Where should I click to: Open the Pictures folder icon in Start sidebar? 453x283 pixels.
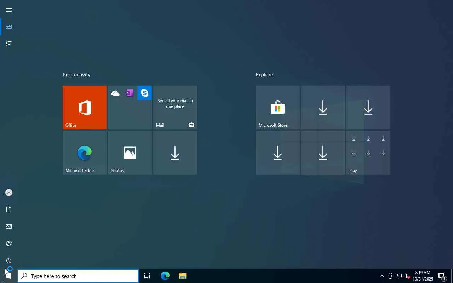[x=9, y=226]
